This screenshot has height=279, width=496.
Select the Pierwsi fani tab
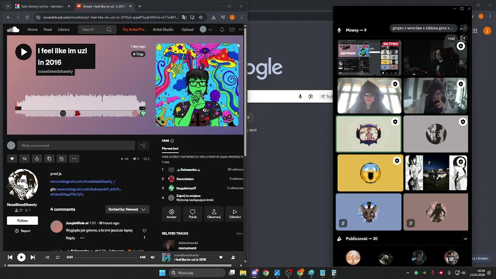(170, 148)
